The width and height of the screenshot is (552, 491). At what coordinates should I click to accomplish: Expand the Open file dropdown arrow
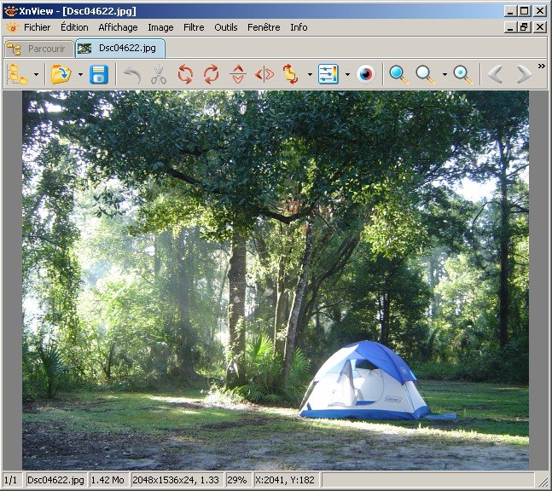point(80,74)
